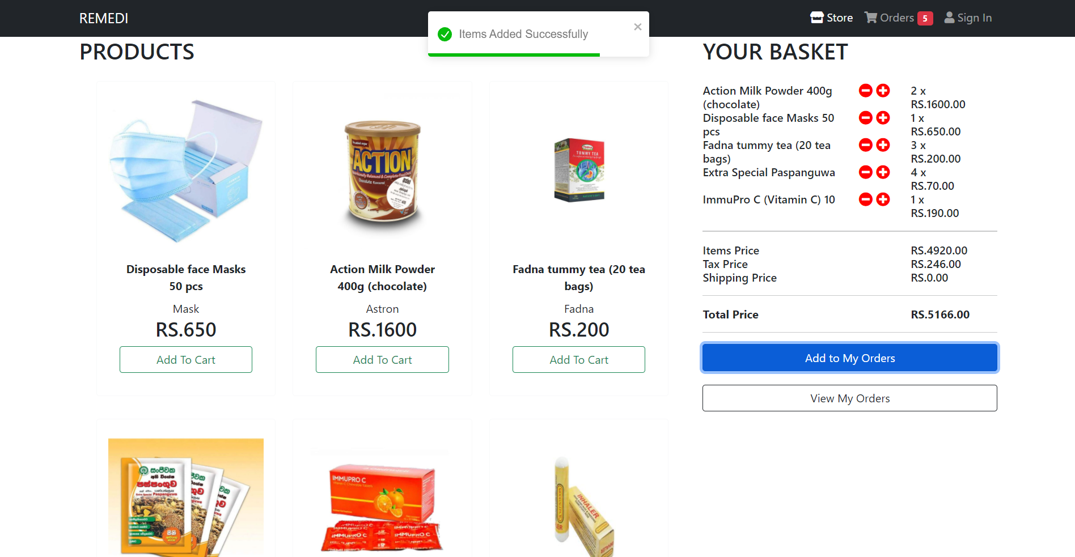The width and height of the screenshot is (1075, 557).
Task: Add one more Fadna tummy tea in basket
Action: (x=883, y=145)
